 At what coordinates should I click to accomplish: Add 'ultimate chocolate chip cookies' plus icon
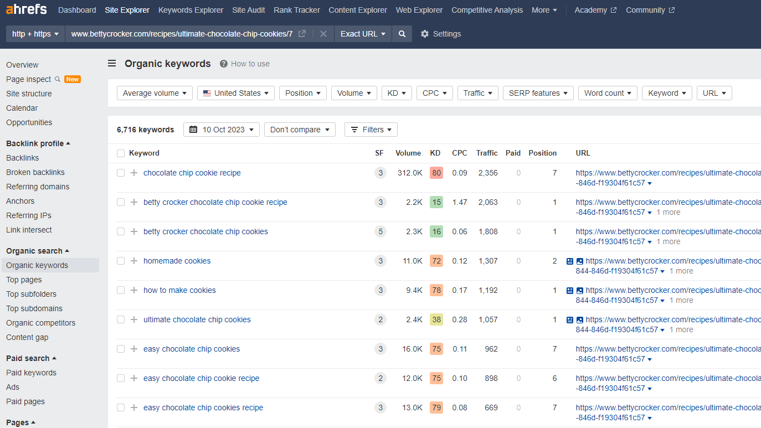coord(133,319)
